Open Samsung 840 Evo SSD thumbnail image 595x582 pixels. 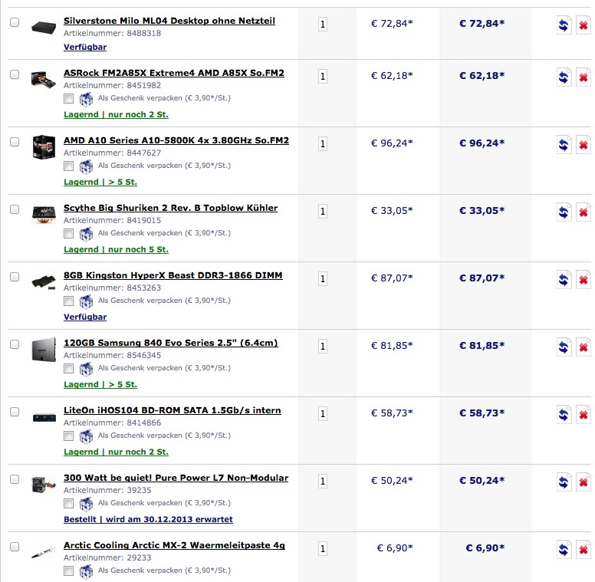(44, 350)
